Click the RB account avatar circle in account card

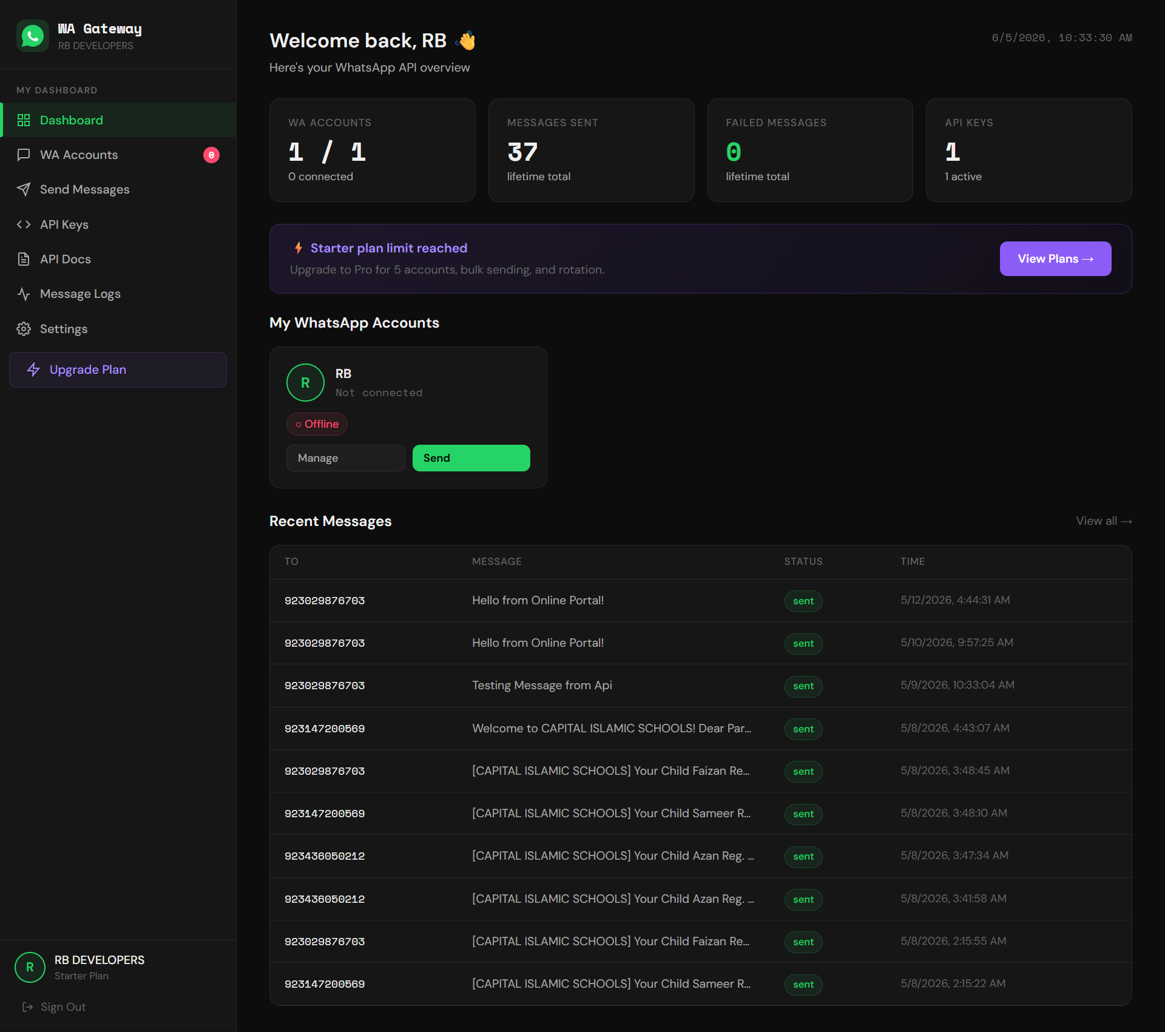(305, 383)
